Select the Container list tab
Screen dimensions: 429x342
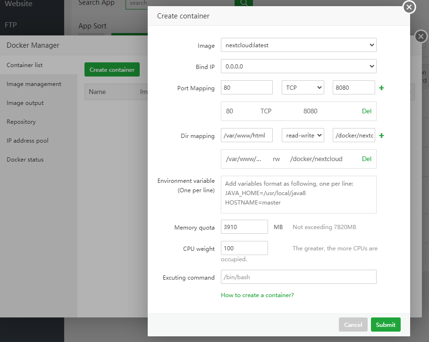[x=25, y=65]
